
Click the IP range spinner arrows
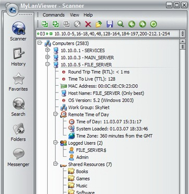click(x=183, y=33)
